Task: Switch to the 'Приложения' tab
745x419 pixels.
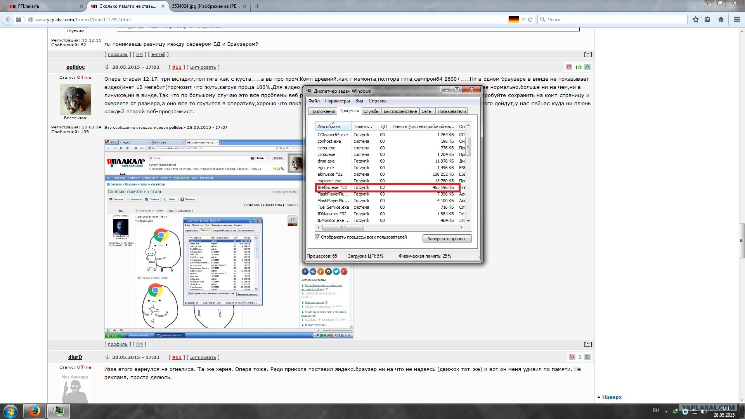Action: [323, 111]
